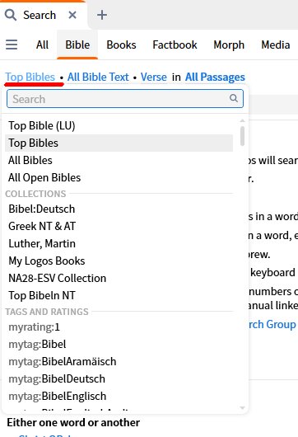Open the Top Bibles resource dropdown

(x=30, y=77)
